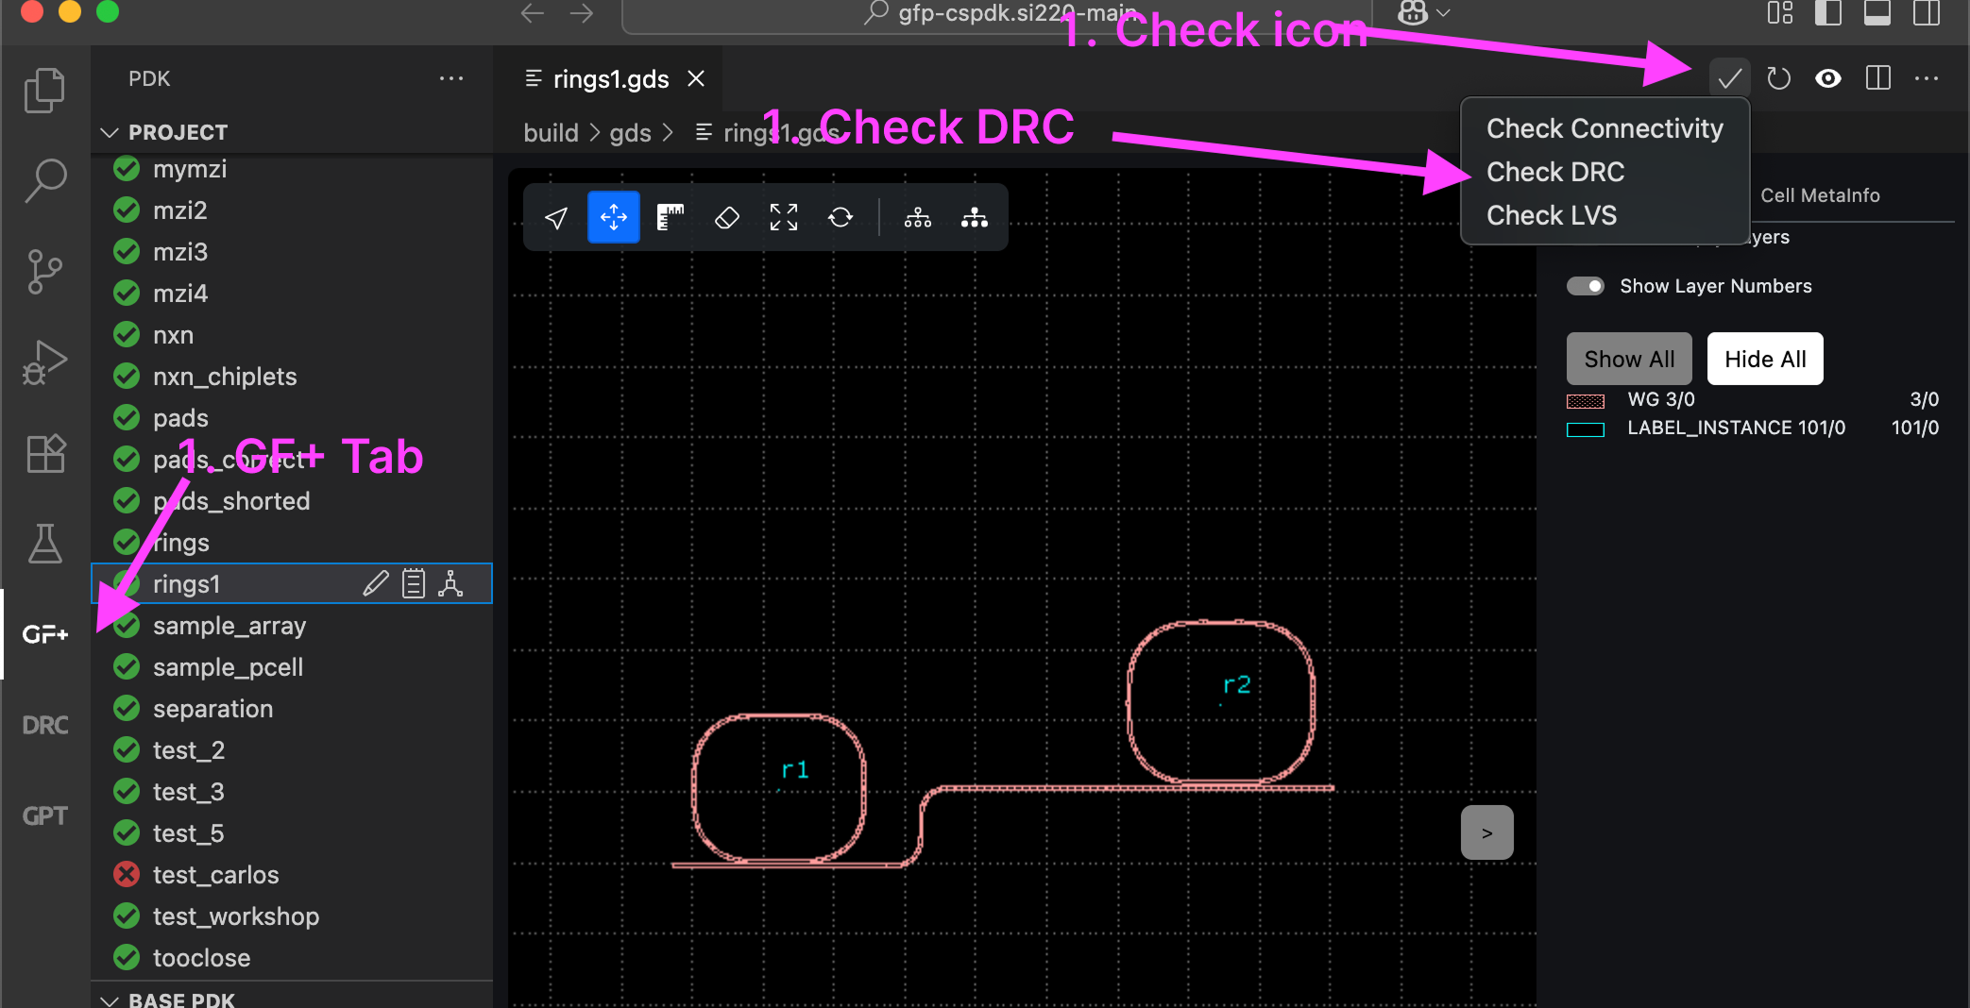Click the fit-to-screen zoom icon
Image resolution: width=1970 pixels, height=1008 pixels.
(x=783, y=218)
